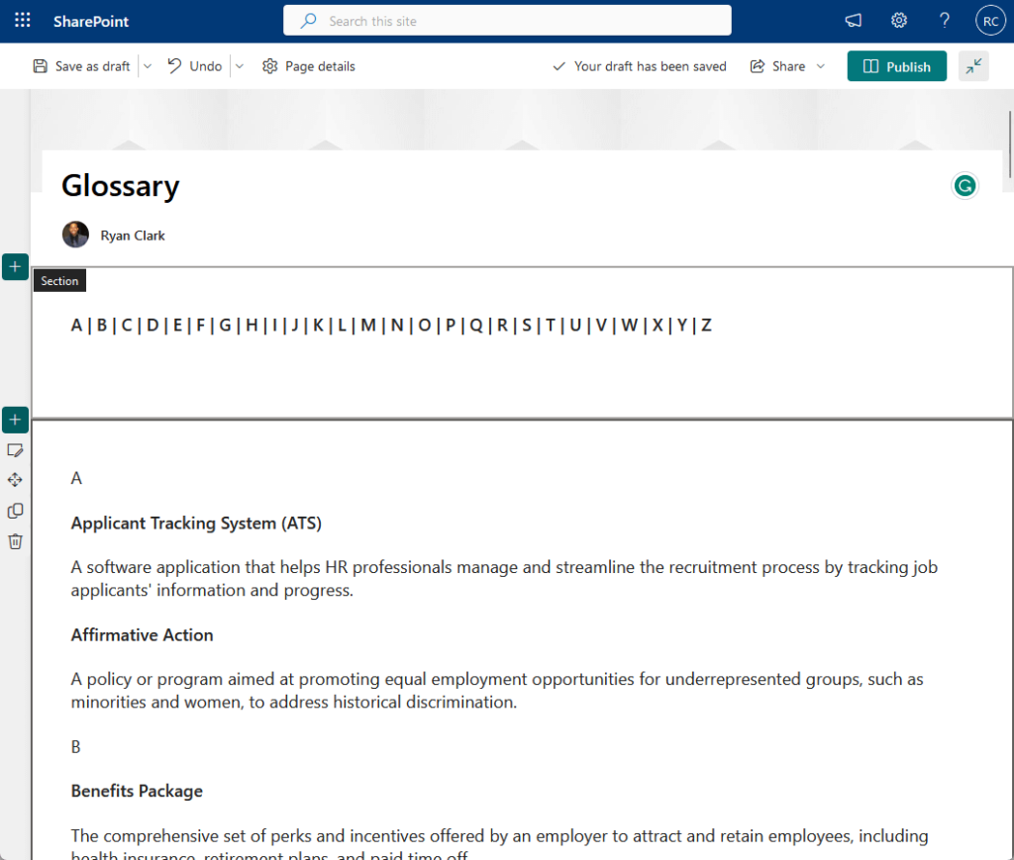Click the Search this site box
Image resolution: width=1014 pixels, height=860 pixels.
click(x=507, y=21)
